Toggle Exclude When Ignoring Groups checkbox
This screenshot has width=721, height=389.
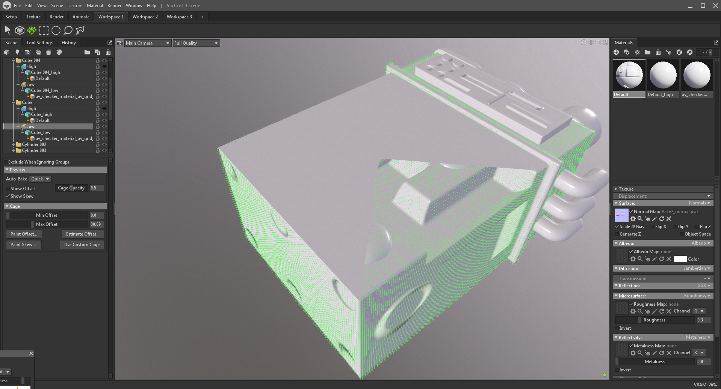[6, 162]
